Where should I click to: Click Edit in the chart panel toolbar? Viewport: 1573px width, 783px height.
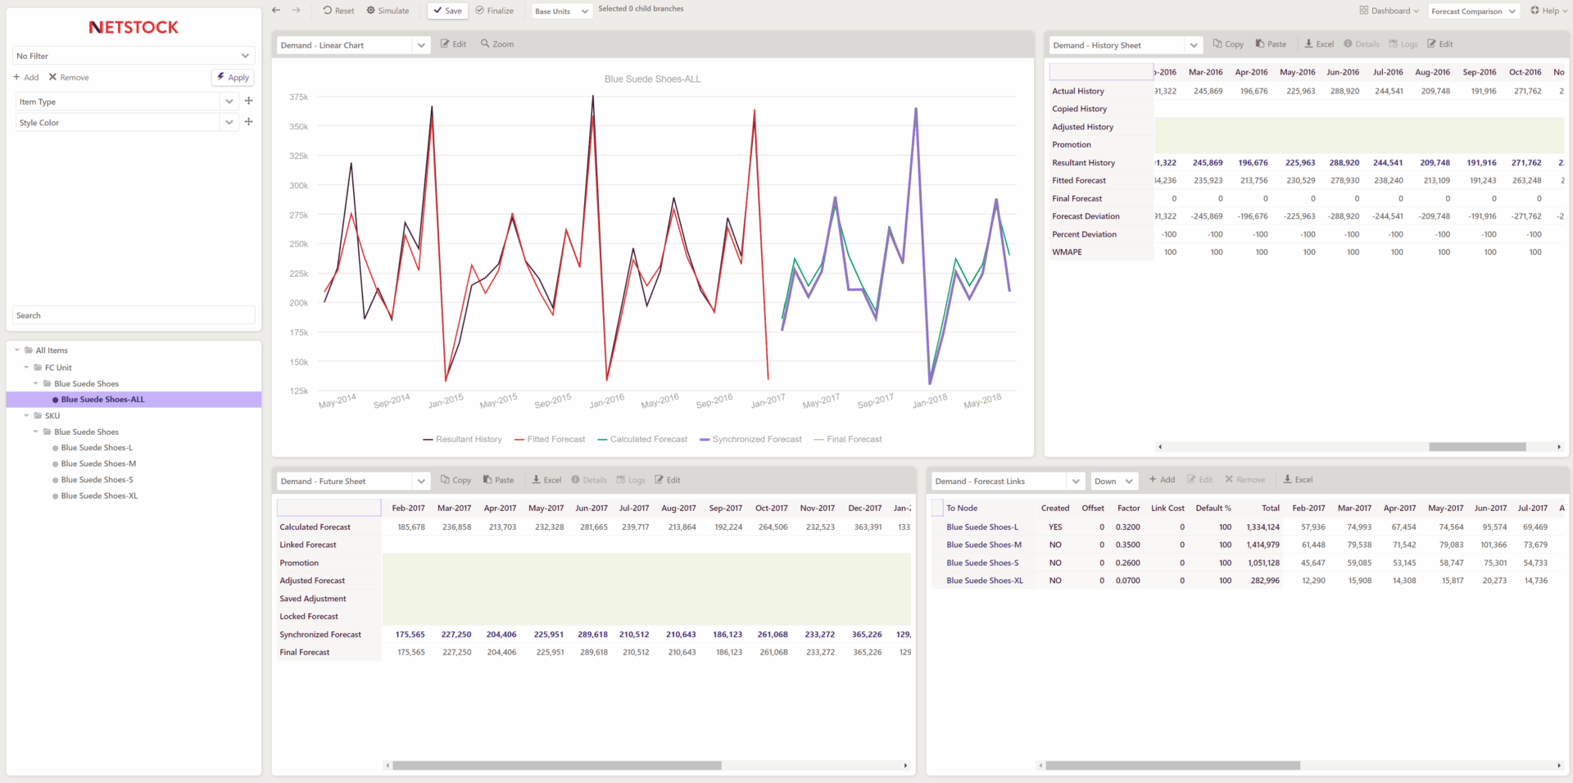[453, 44]
